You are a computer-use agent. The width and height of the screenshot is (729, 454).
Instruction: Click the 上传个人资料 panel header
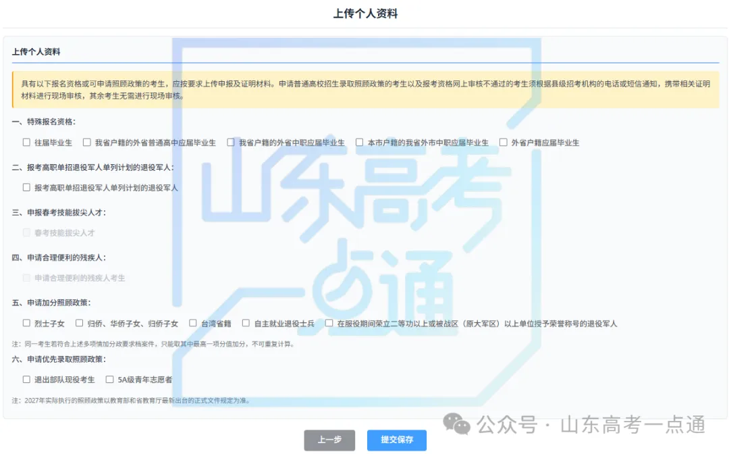coord(36,51)
